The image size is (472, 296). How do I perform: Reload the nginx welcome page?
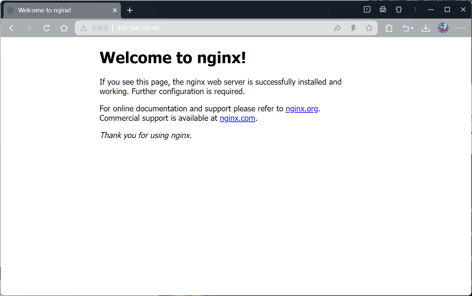click(47, 28)
